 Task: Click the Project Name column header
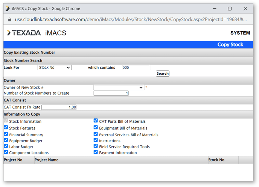coord(46,160)
